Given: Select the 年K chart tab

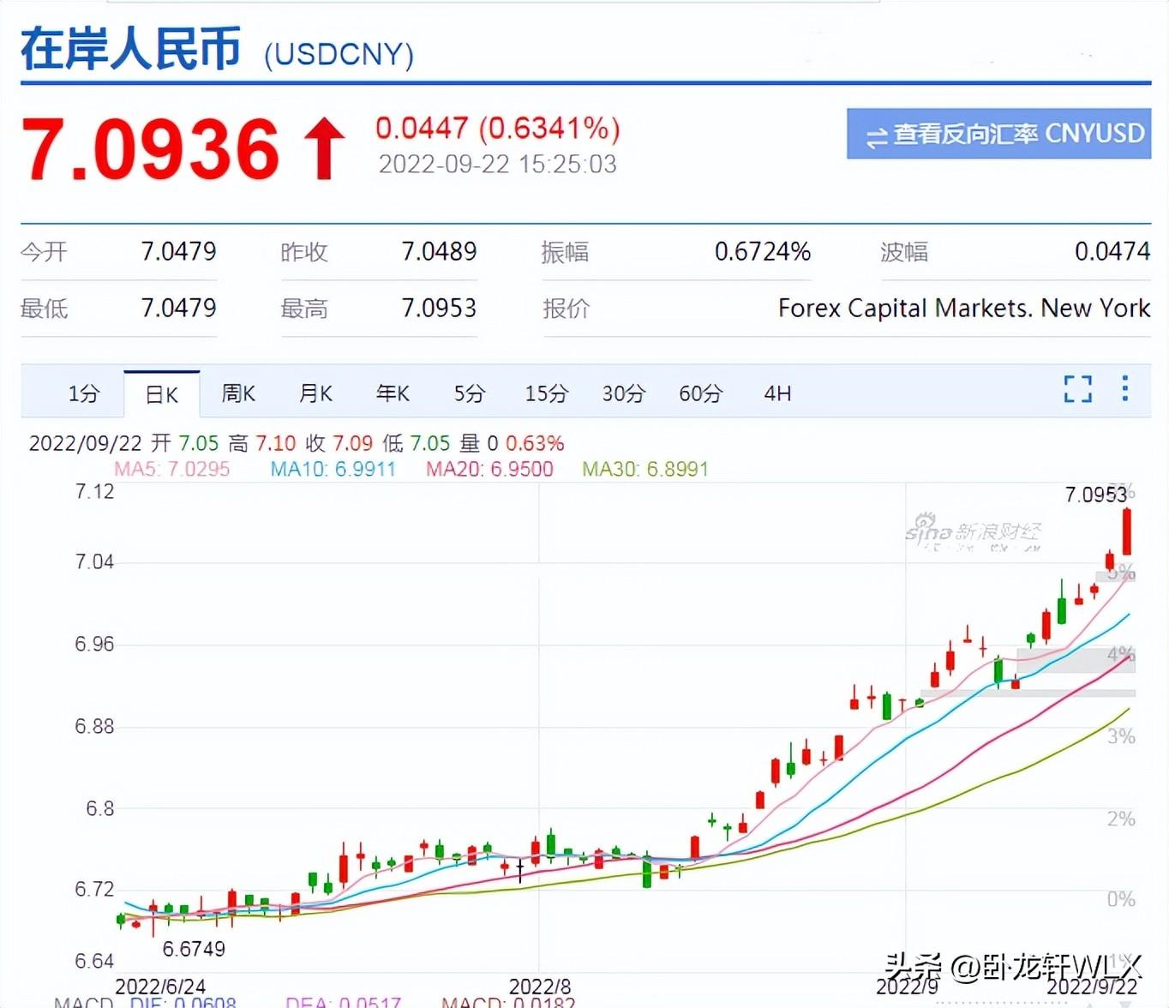Looking at the screenshot, I should pos(393,393).
